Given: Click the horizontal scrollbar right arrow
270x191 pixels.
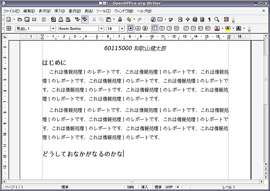Looking at the screenshot, I should coord(262,182).
